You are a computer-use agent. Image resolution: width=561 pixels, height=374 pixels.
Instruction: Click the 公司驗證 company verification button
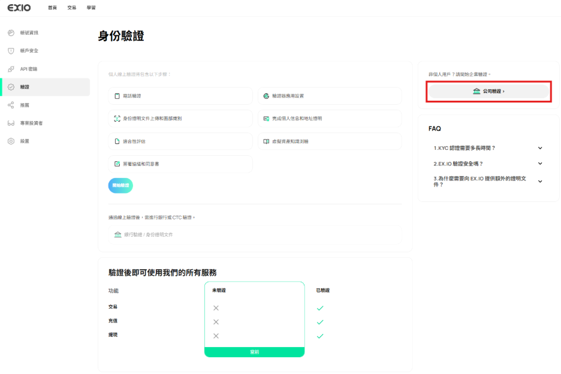click(x=488, y=91)
